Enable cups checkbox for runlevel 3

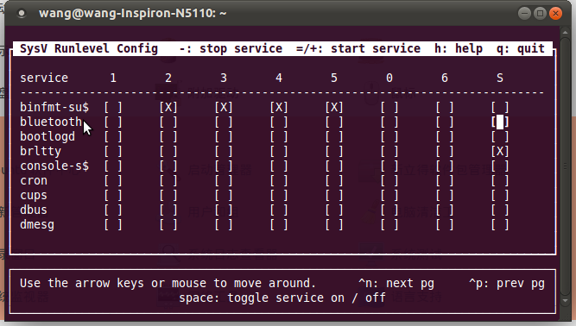tap(224, 195)
